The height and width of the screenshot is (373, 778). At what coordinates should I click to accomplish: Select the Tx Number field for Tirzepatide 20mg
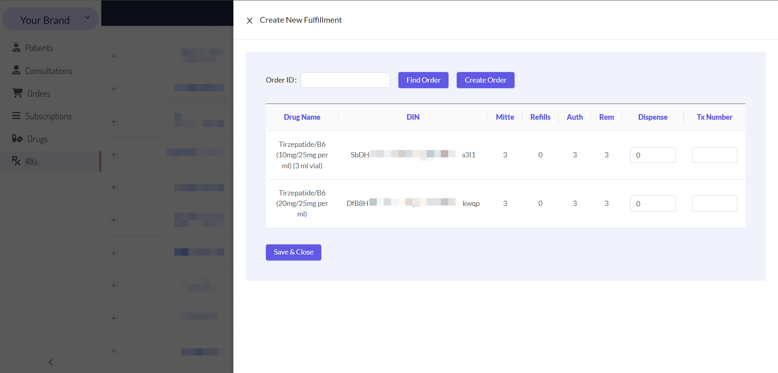pyautogui.click(x=714, y=203)
